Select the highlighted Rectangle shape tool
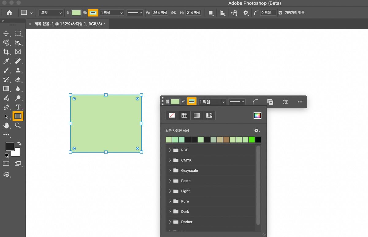Viewport: 368px width, 237px height. point(18,116)
